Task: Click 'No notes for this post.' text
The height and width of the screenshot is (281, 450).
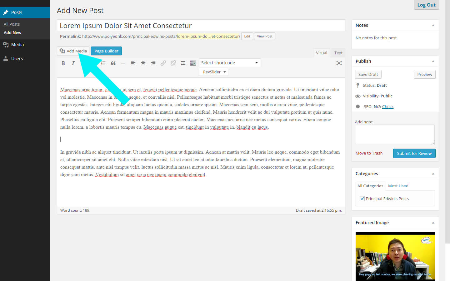Action: [377, 38]
